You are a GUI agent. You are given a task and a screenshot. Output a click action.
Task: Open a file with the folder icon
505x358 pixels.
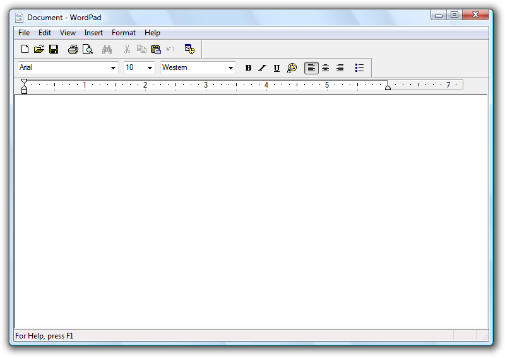click(39, 49)
